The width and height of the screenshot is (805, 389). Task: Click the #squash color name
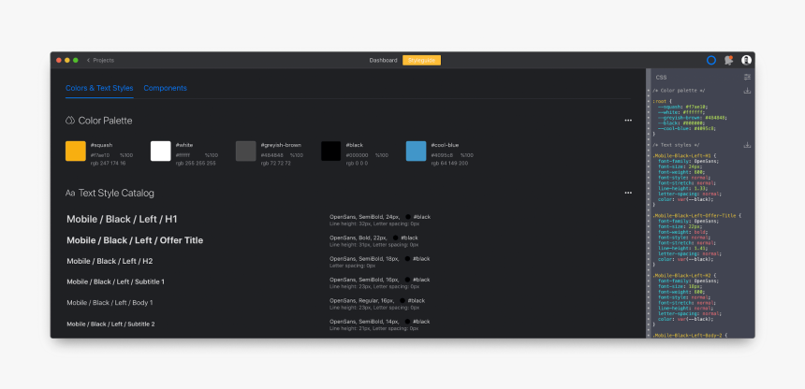tap(101, 145)
